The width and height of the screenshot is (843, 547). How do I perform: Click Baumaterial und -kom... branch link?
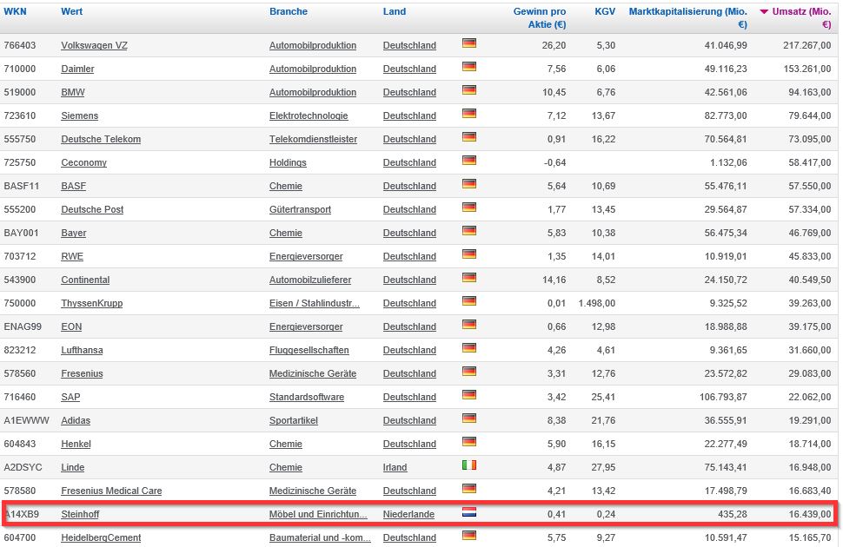(320, 537)
